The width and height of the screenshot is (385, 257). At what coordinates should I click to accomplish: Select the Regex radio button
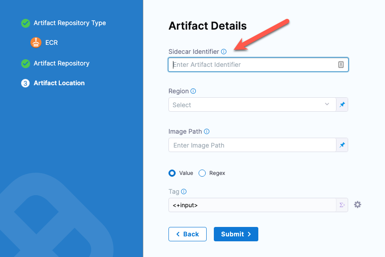tap(202, 173)
